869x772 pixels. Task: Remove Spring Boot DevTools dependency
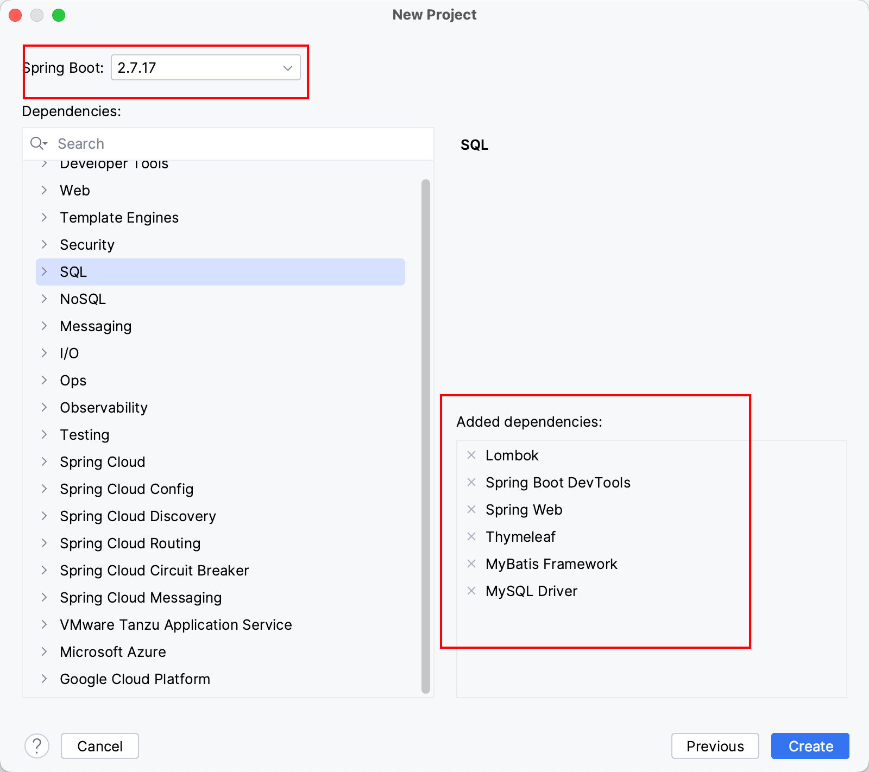coord(471,482)
